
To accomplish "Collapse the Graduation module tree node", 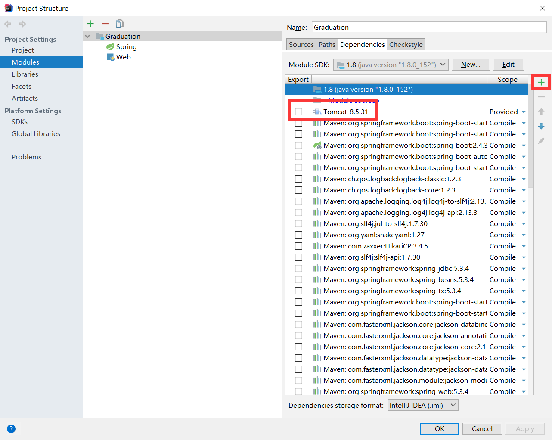I will click(x=88, y=36).
